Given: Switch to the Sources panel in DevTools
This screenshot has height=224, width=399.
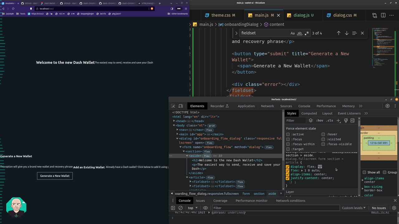Looking at the screenshot, I should 286,106.
